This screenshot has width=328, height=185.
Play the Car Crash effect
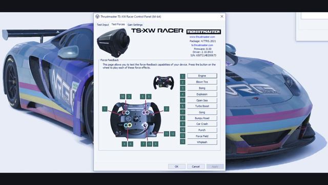point(202,124)
